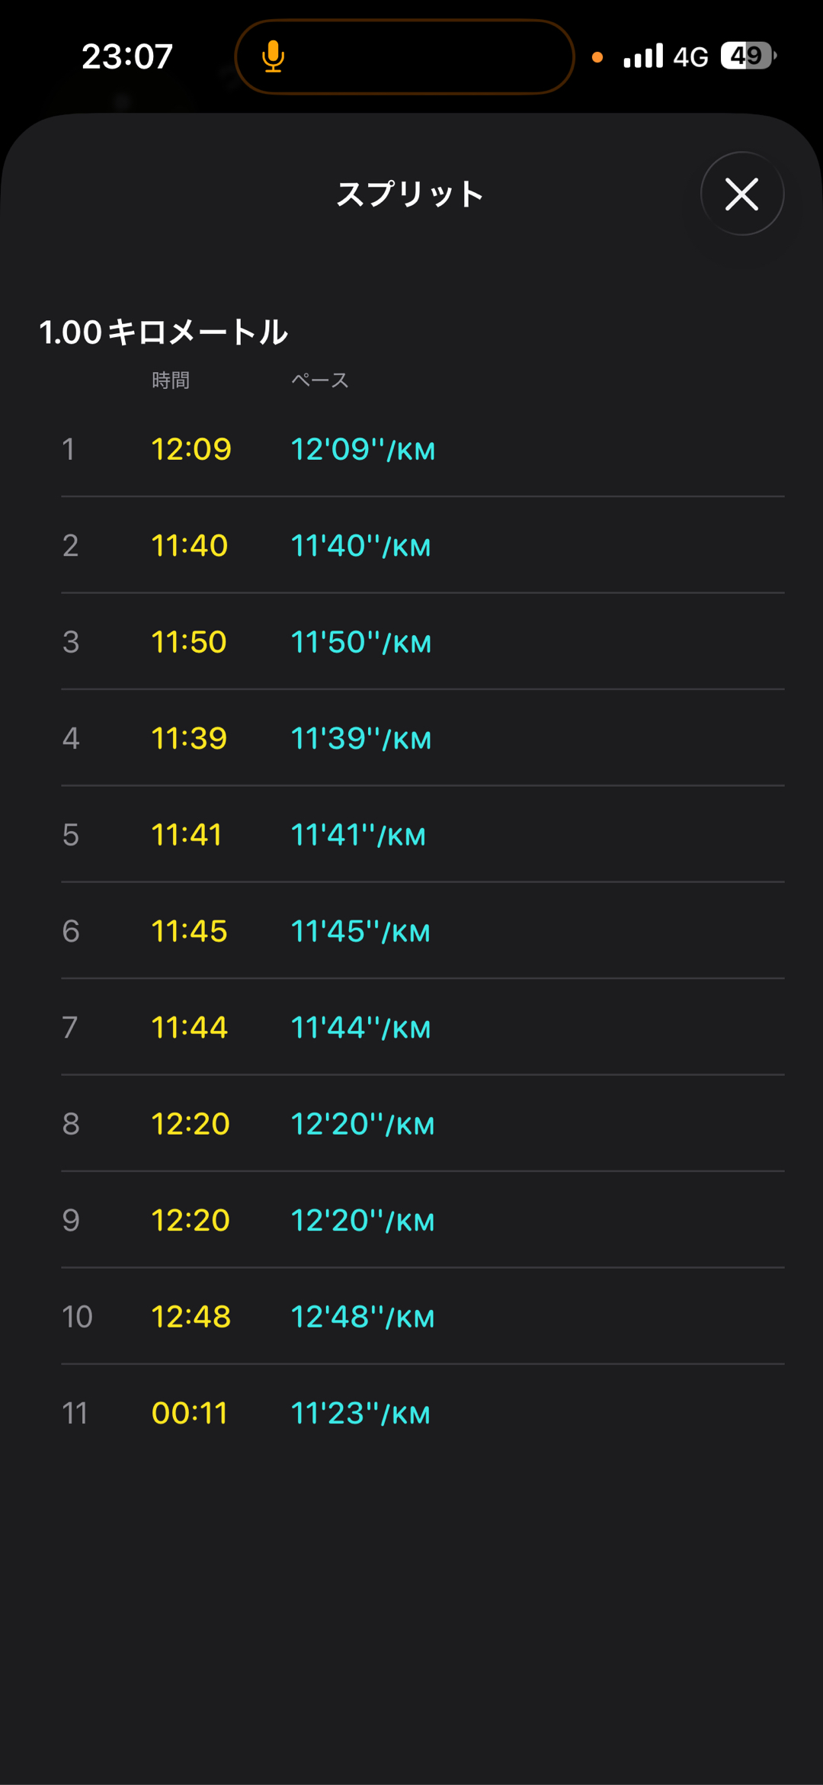Screen dimensions: 823x1785
Task: Tap the ペース column header
Action: 320,380
